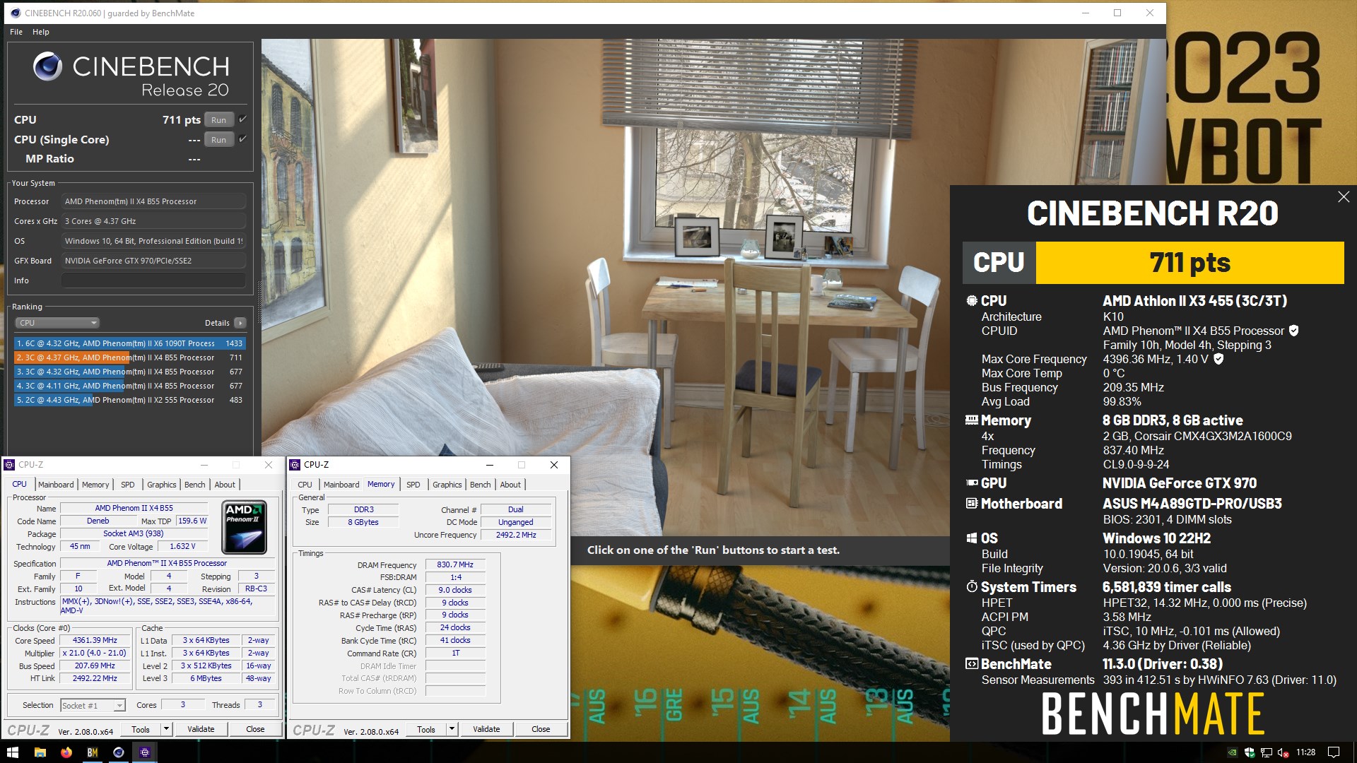Click the Motherboard icon in BenchMate panel
Screen dimensions: 1357x763
[x=972, y=504]
